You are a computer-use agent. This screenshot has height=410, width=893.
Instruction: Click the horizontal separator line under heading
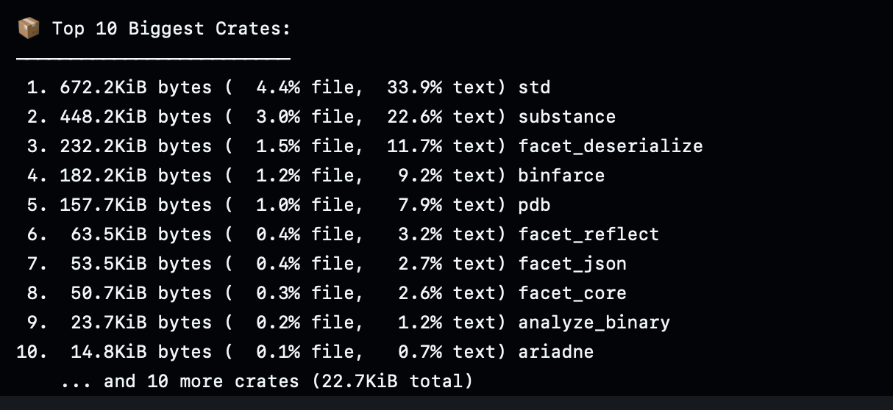tap(153, 57)
